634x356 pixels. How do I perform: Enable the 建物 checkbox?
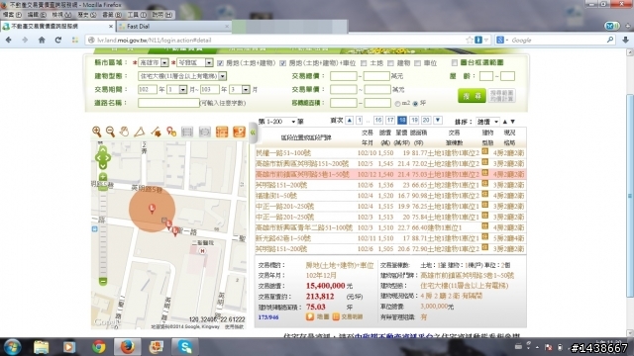coord(390,63)
